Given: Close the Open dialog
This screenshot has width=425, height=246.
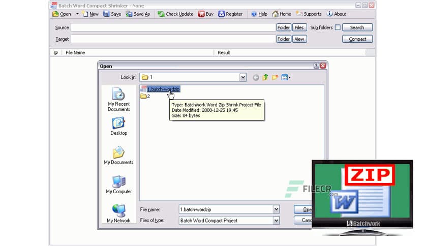Looking at the screenshot, I should 323,66.
